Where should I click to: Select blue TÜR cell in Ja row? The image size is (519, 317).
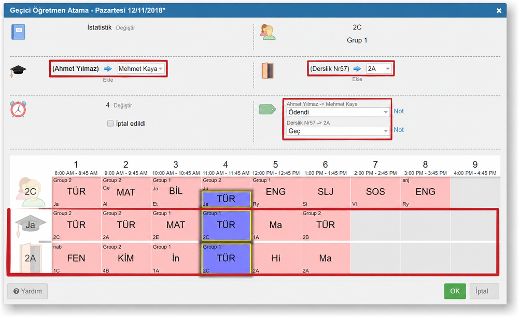point(226,225)
